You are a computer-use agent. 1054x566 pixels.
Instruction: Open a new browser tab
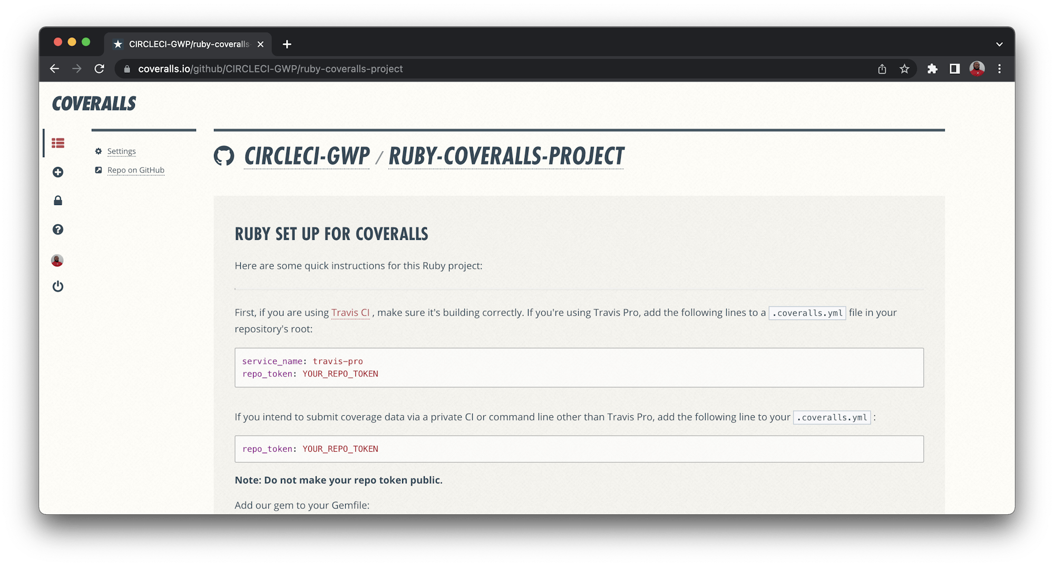(x=287, y=44)
